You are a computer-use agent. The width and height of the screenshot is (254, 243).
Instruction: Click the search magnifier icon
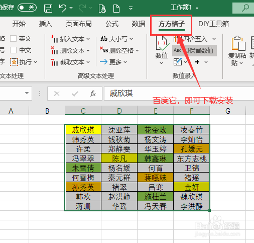click(x=245, y=8)
